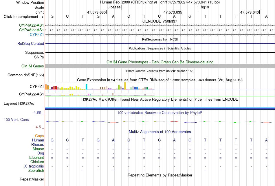Click the RepeatMasker track label
Viewport: 275px width, 186px height.
tap(32, 179)
